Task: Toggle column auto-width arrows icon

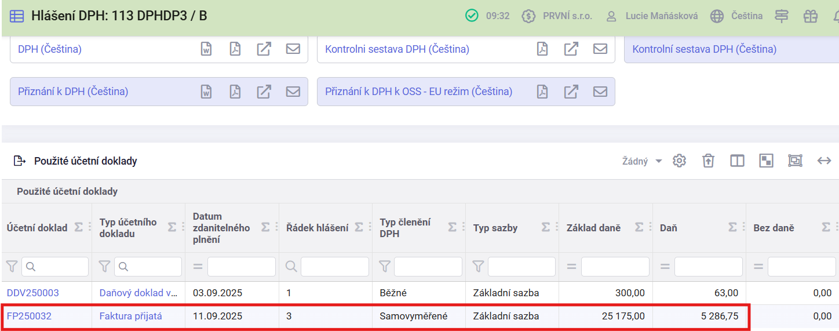Action: pyautogui.click(x=824, y=161)
